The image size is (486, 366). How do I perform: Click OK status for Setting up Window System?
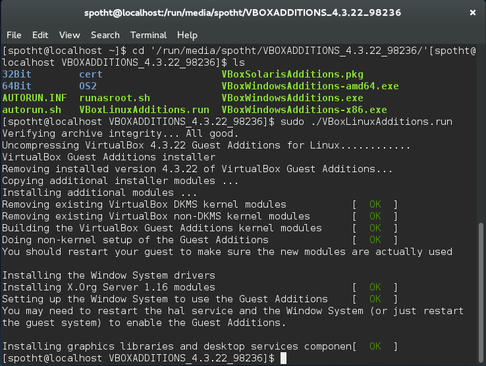[x=375, y=299]
